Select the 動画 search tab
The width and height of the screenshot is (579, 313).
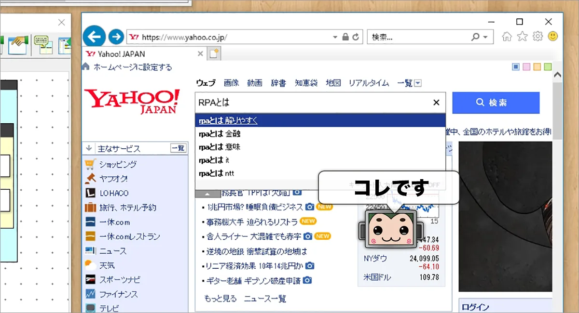pyautogui.click(x=255, y=83)
